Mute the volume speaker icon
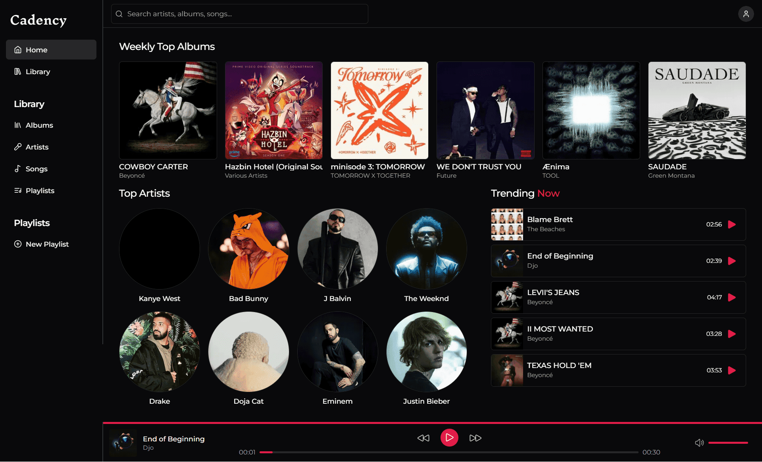This screenshot has height=462, width=762. [699, 443]
